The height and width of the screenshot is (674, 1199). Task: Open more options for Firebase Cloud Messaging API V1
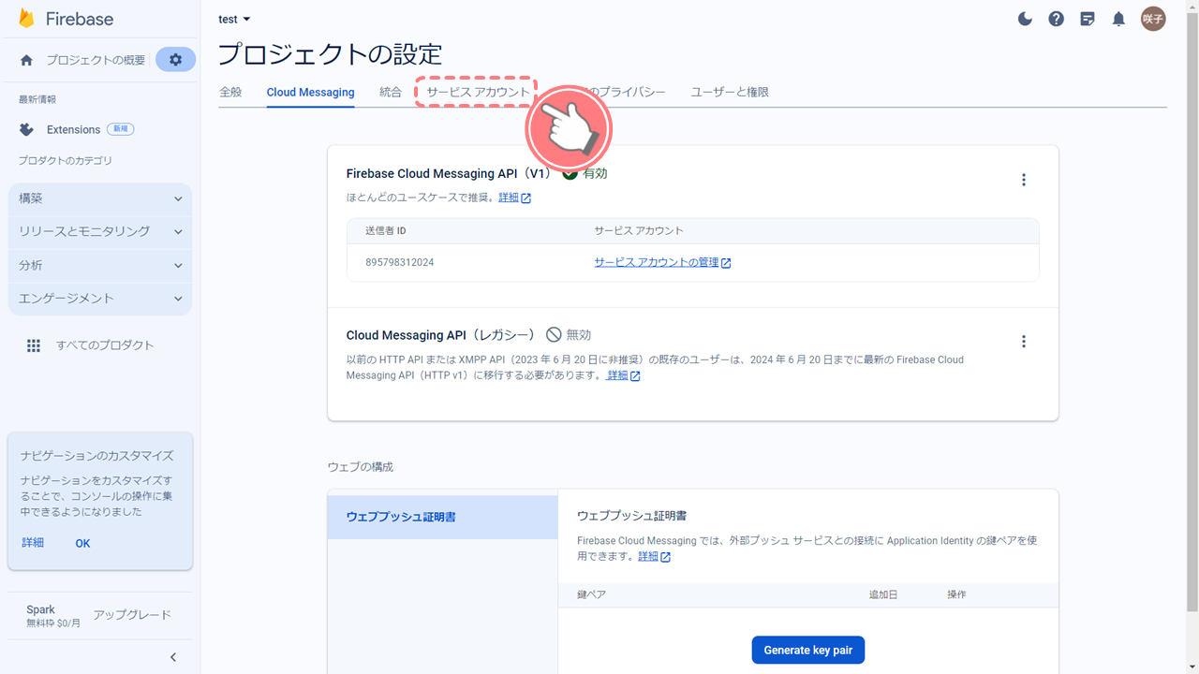coord(1024,180)
